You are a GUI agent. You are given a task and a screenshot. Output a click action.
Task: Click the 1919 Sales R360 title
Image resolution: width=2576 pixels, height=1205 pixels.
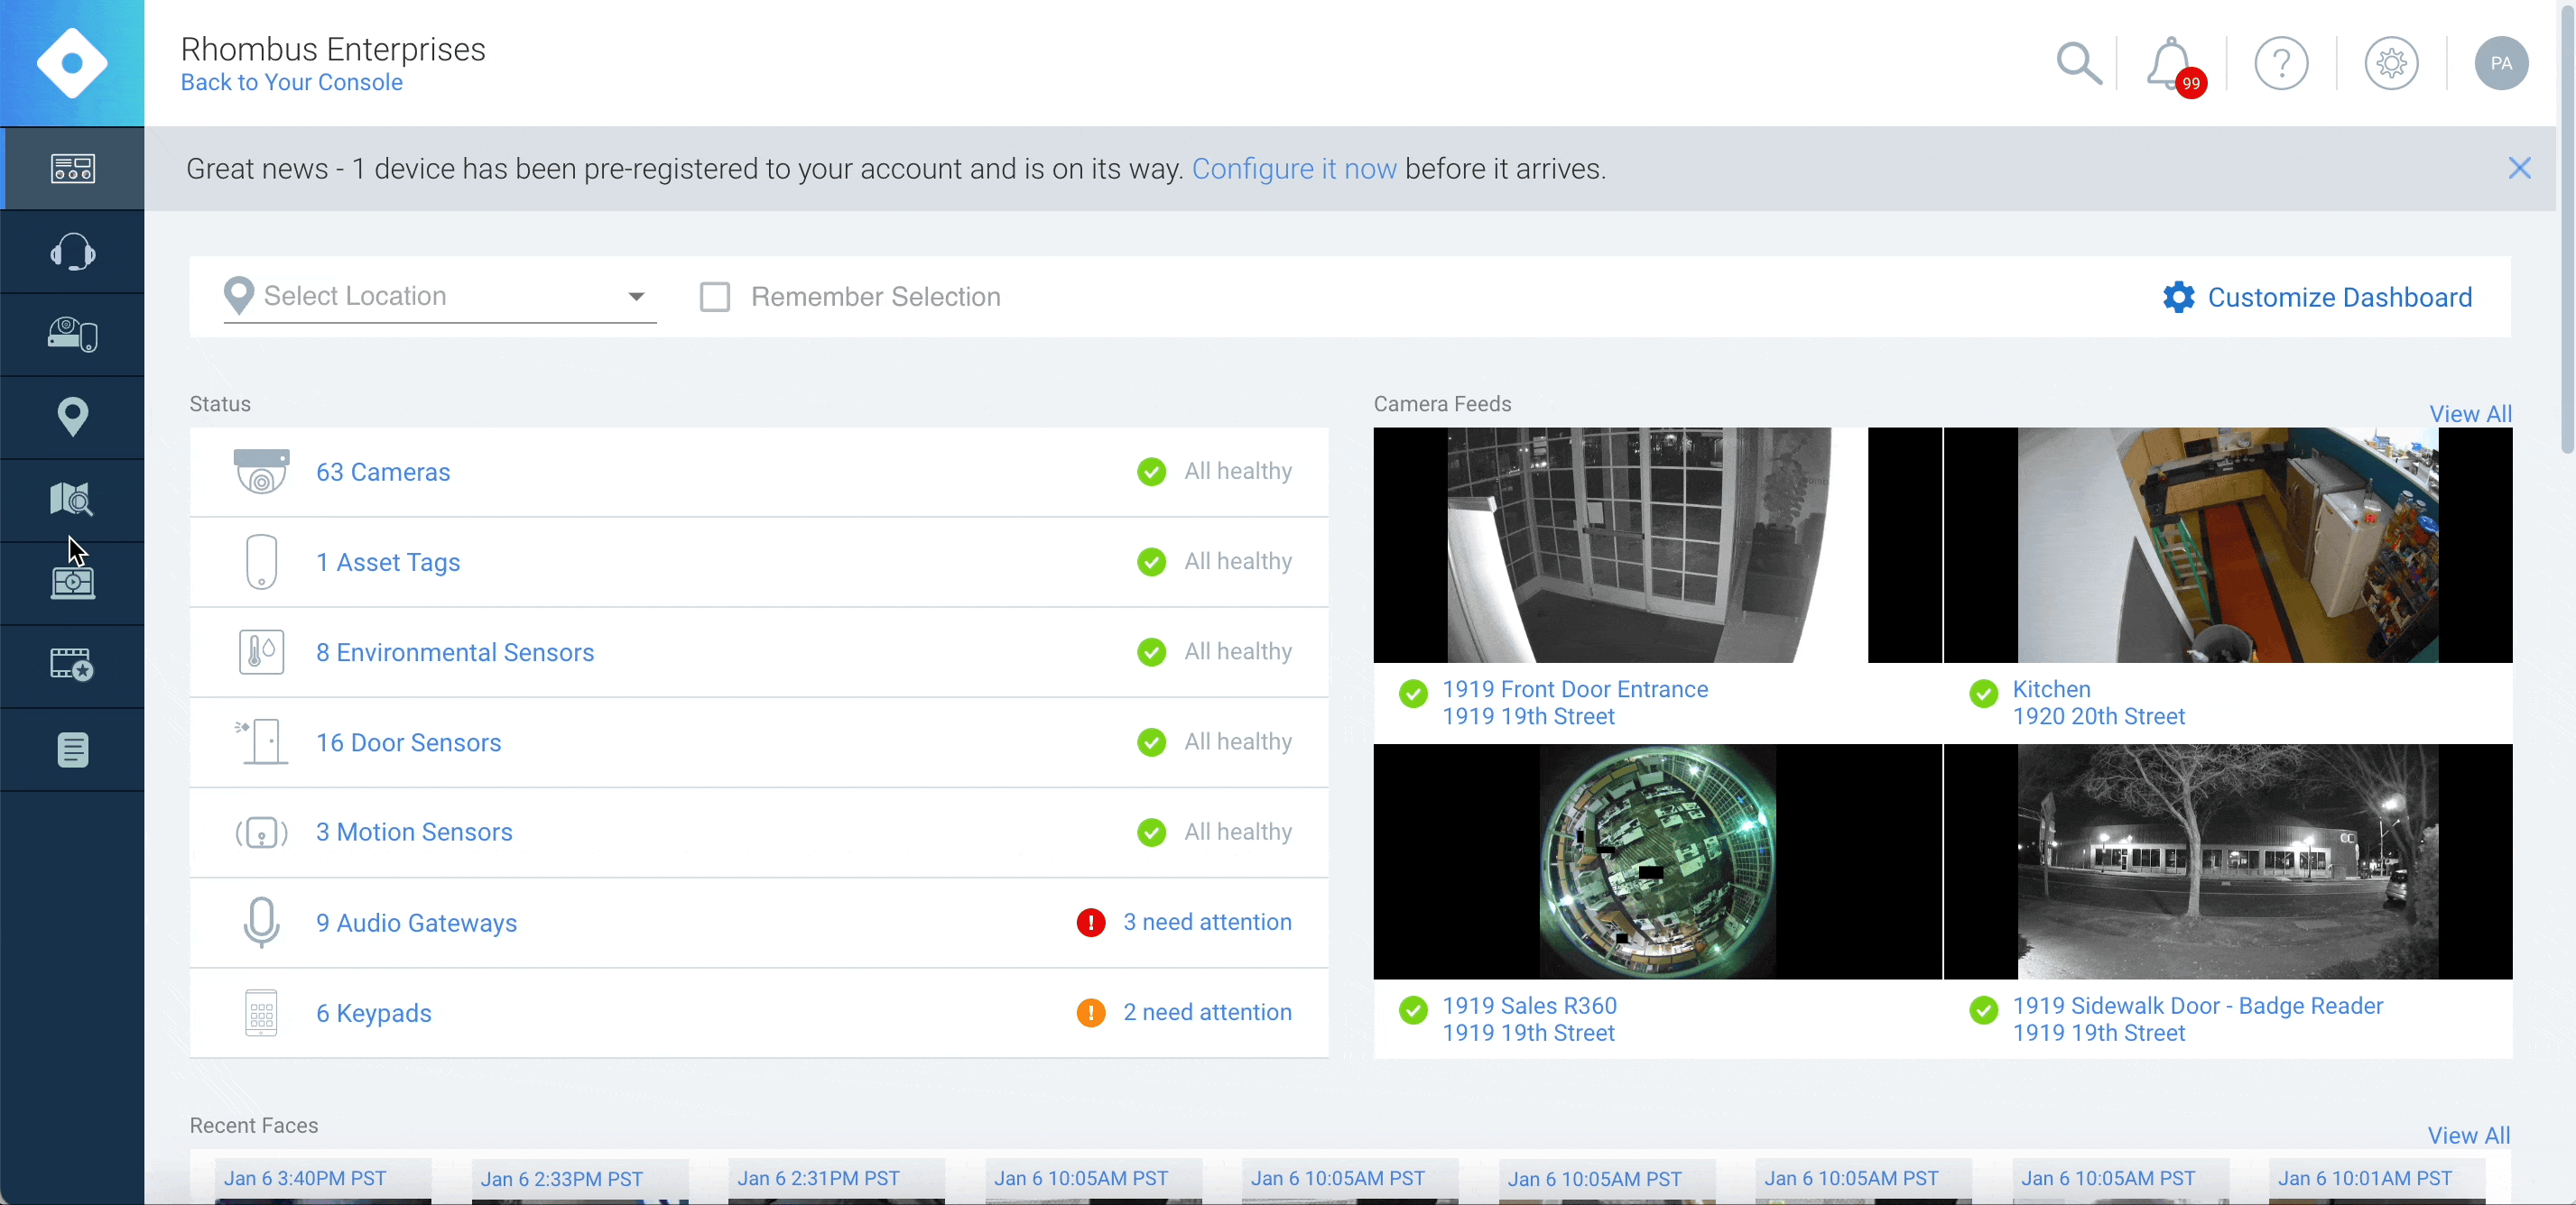click(x=1529, y=1005)
